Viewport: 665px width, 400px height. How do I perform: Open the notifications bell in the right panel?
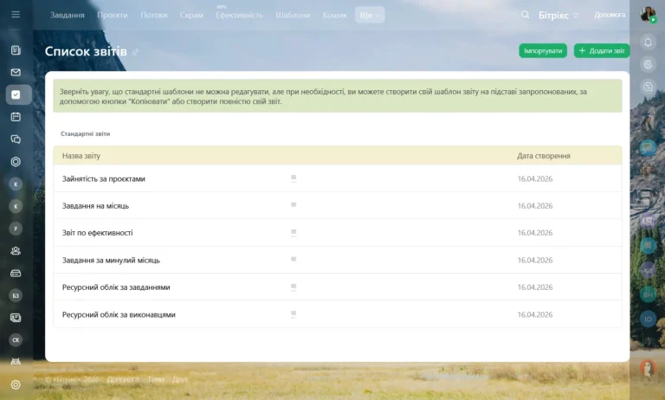pyautogui.click(x=648, y=42)
